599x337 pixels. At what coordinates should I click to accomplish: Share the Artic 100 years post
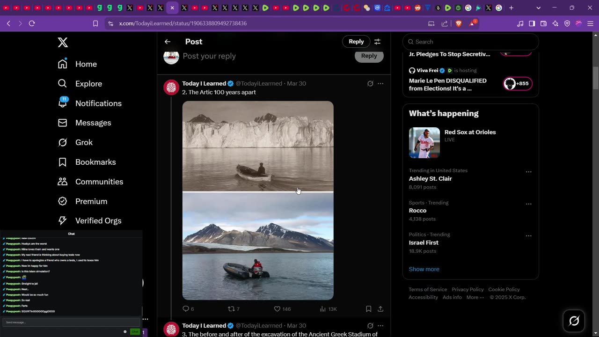(380, 309)
